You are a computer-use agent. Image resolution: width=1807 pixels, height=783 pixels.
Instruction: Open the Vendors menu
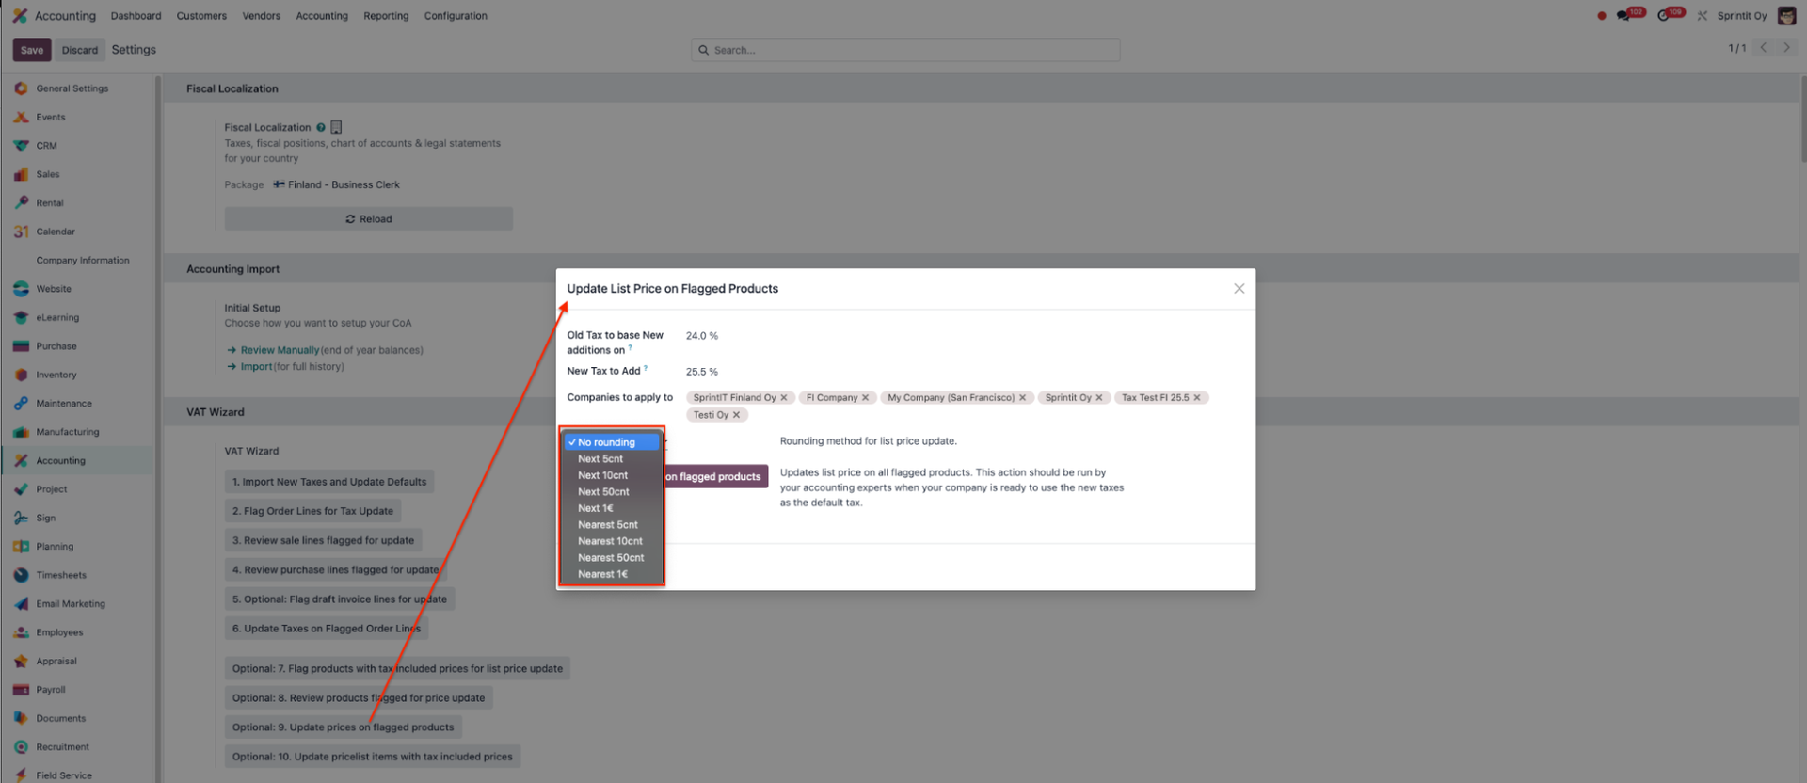pos(262,16)
